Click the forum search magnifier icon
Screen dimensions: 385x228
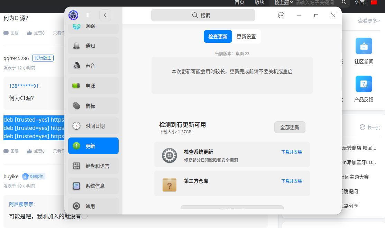click(344, 2)
